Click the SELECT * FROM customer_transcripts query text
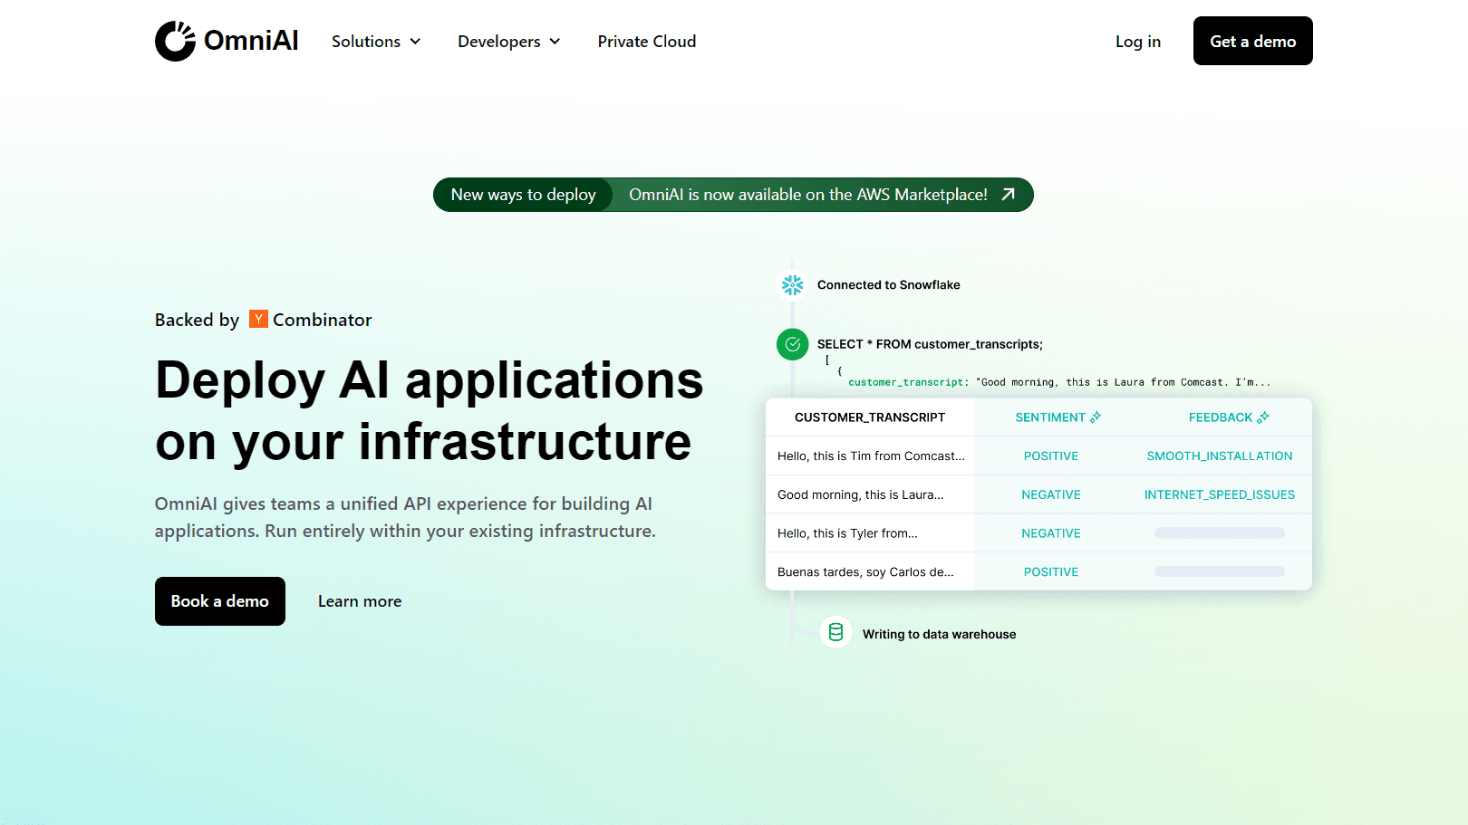The width and height of the screenshot is (1468, 825). [930, 344]
